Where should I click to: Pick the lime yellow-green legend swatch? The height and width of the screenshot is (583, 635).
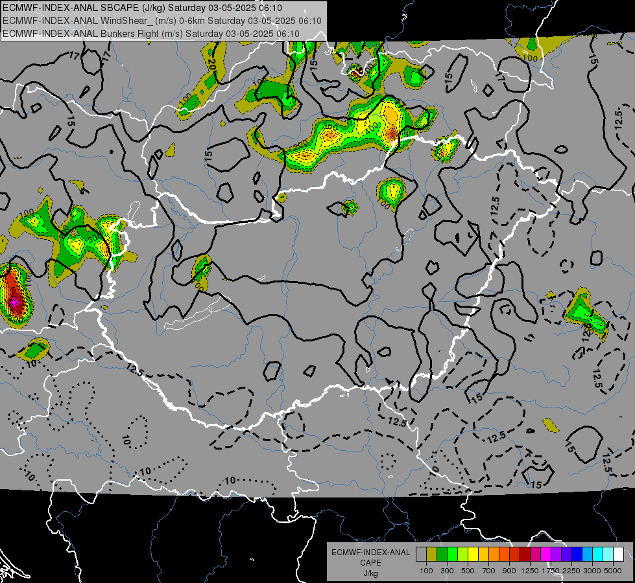pos(463,554)
